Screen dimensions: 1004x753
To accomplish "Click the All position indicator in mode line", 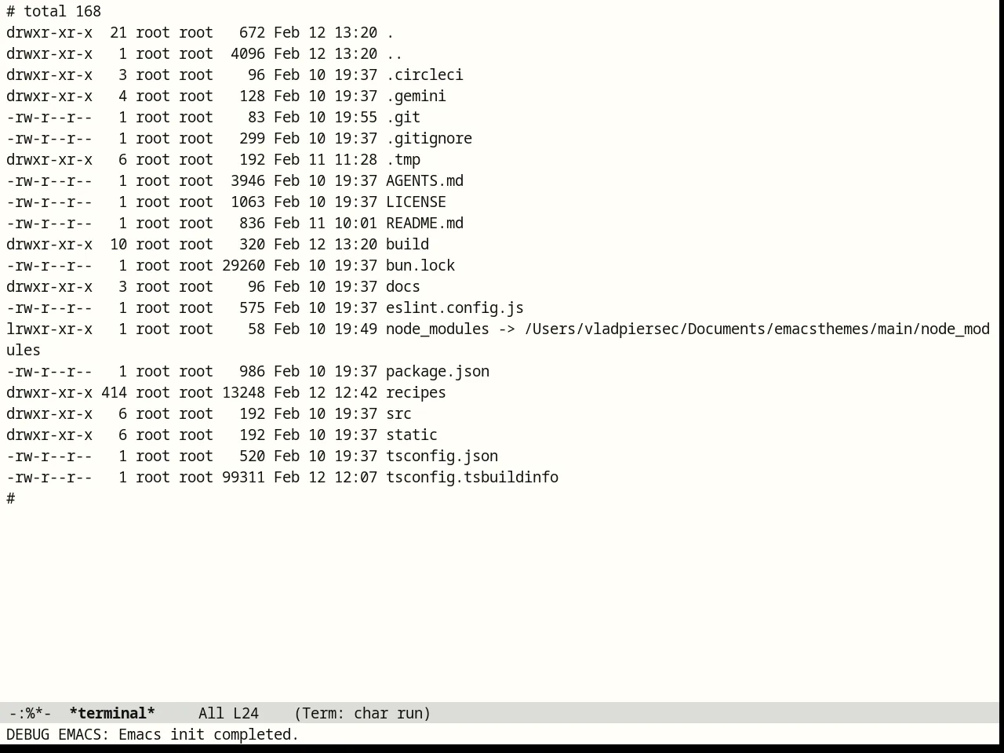I will pyautogui.click(x=211, y=713).
